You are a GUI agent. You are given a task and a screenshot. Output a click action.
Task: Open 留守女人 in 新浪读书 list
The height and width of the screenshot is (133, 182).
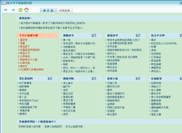[112, 54]
